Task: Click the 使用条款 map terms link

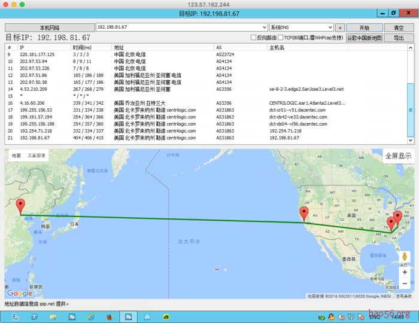Action: click(404, 296)
